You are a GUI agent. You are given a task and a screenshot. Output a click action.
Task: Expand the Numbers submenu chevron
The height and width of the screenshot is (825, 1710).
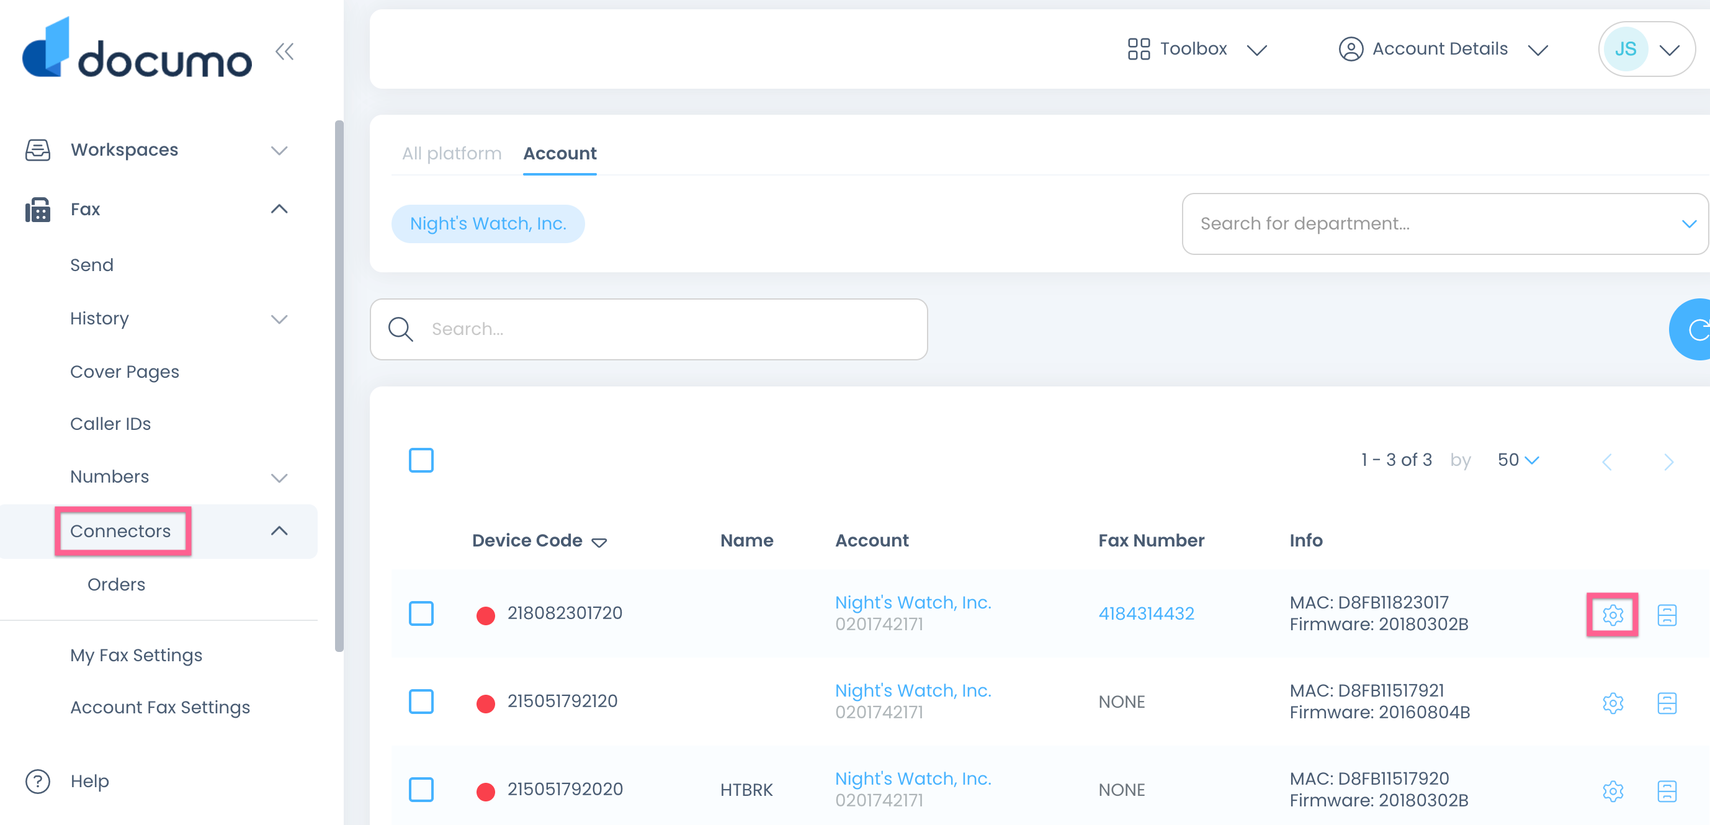click(279, 478)
